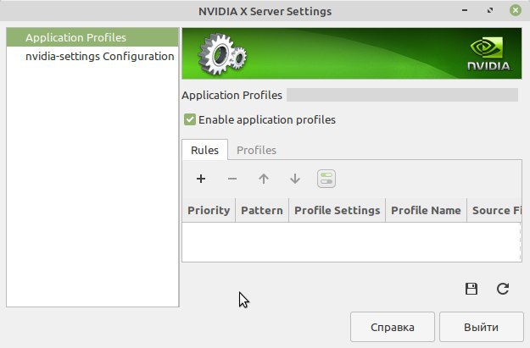Image resolution: width=530 pixels, height=348 pixels.
Task: Click the Справка help button
Action: [393, 327]
